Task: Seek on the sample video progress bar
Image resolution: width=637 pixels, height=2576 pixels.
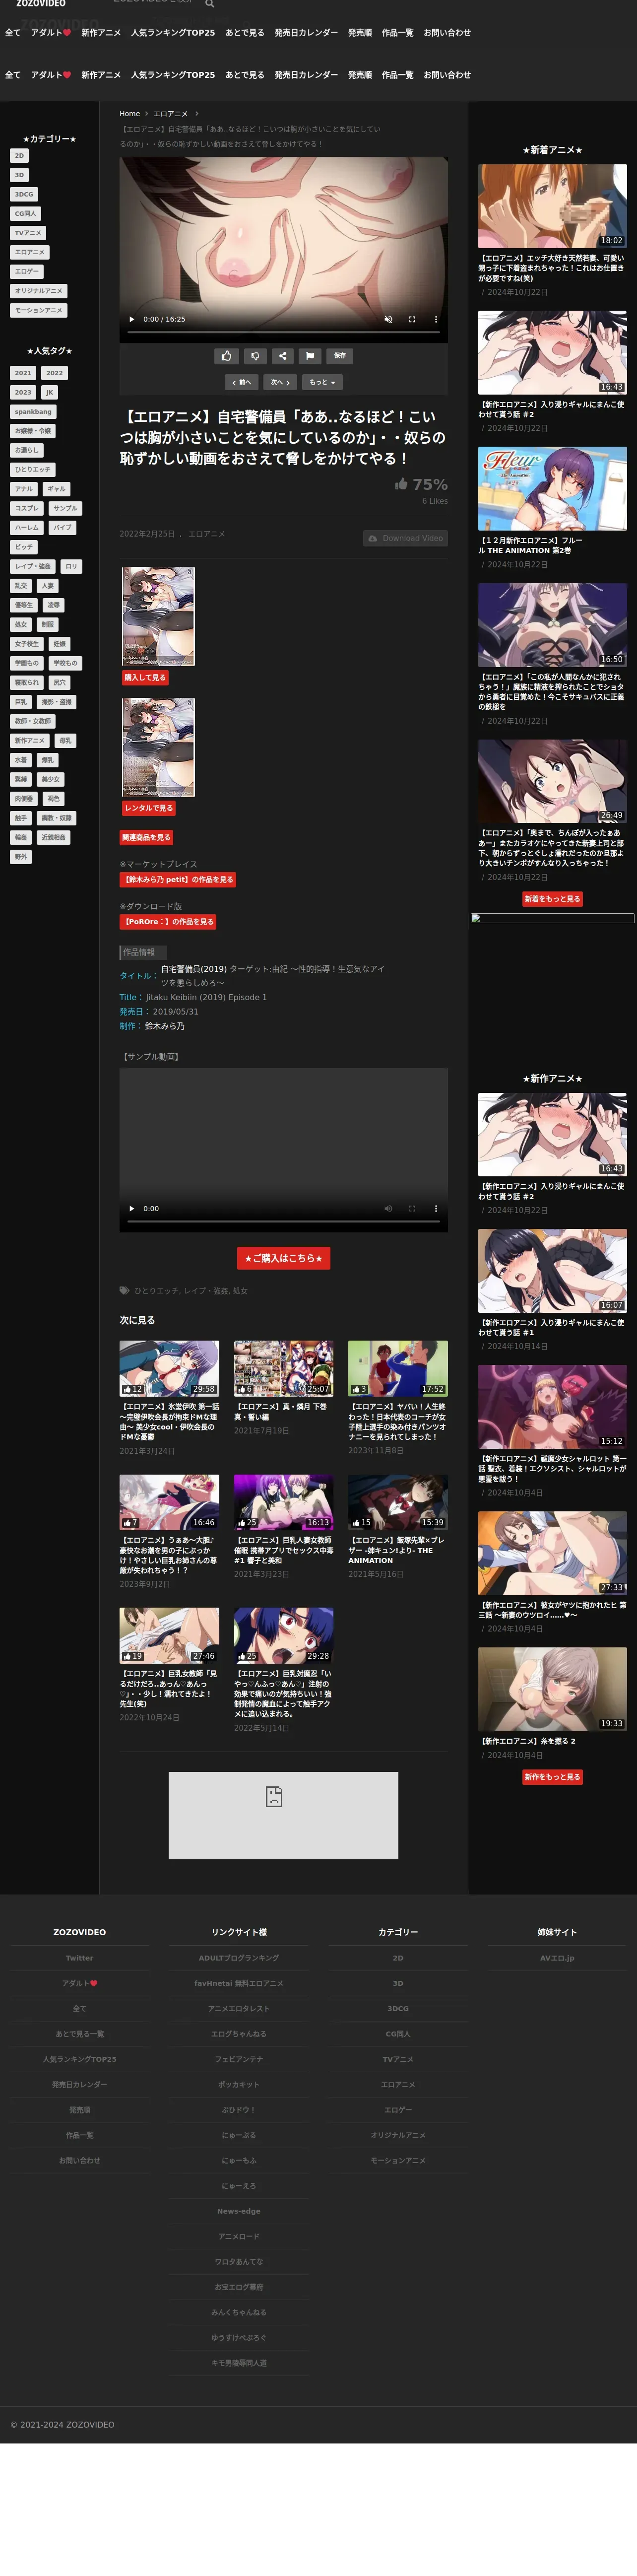Action: [283, 1221]
